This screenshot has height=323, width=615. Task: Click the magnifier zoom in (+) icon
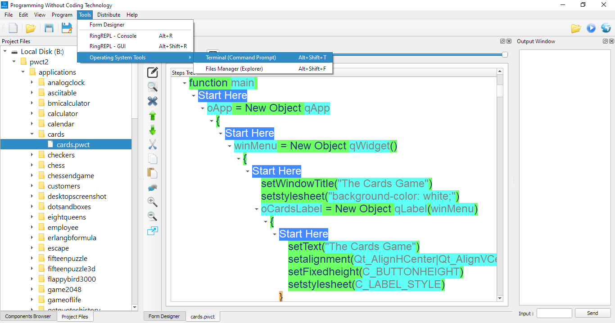pos(153,202)
